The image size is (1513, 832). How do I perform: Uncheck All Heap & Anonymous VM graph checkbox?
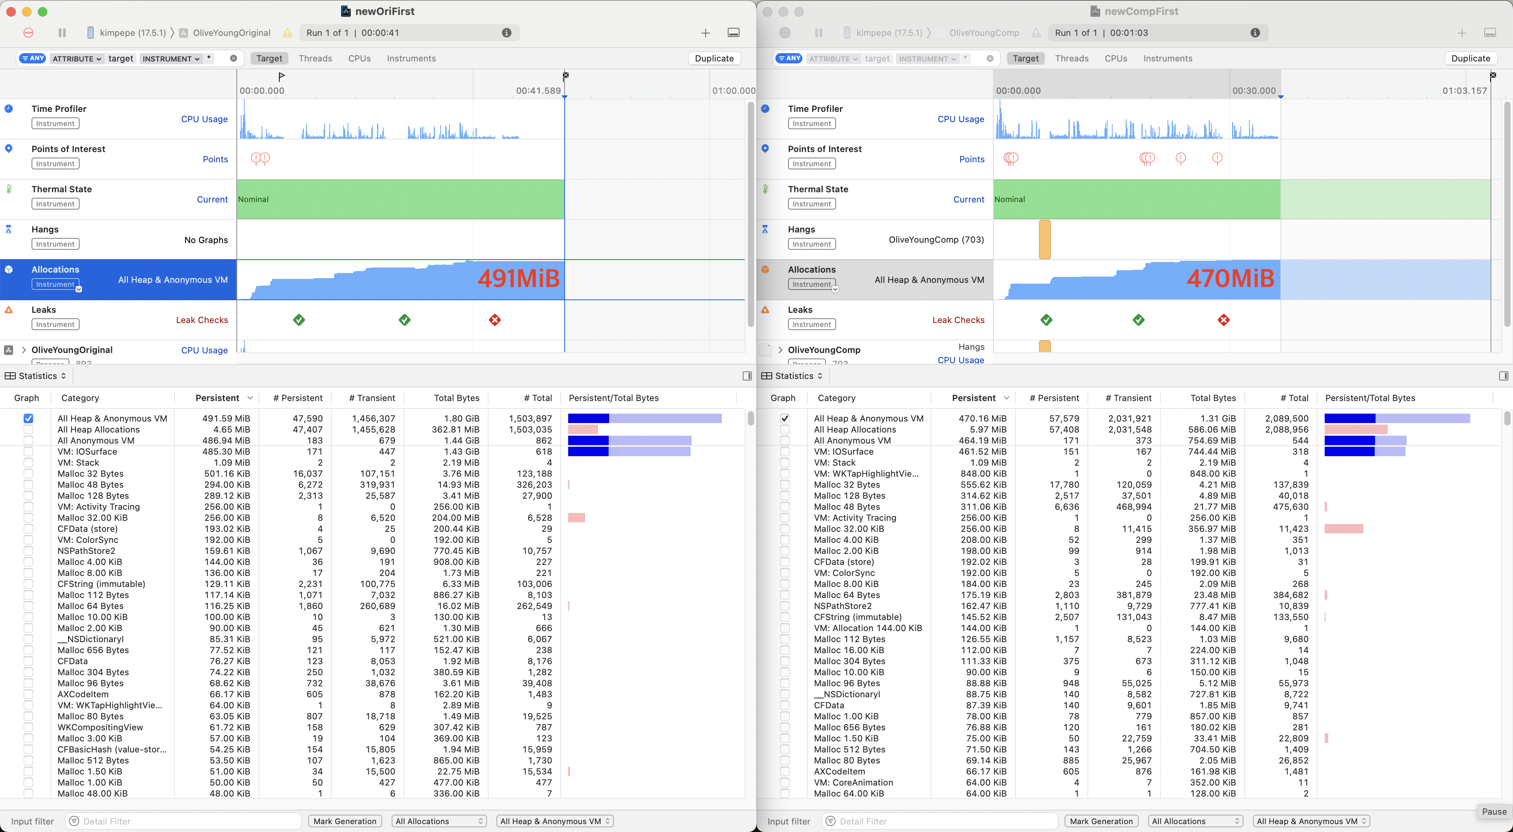[x=28, y=419]
